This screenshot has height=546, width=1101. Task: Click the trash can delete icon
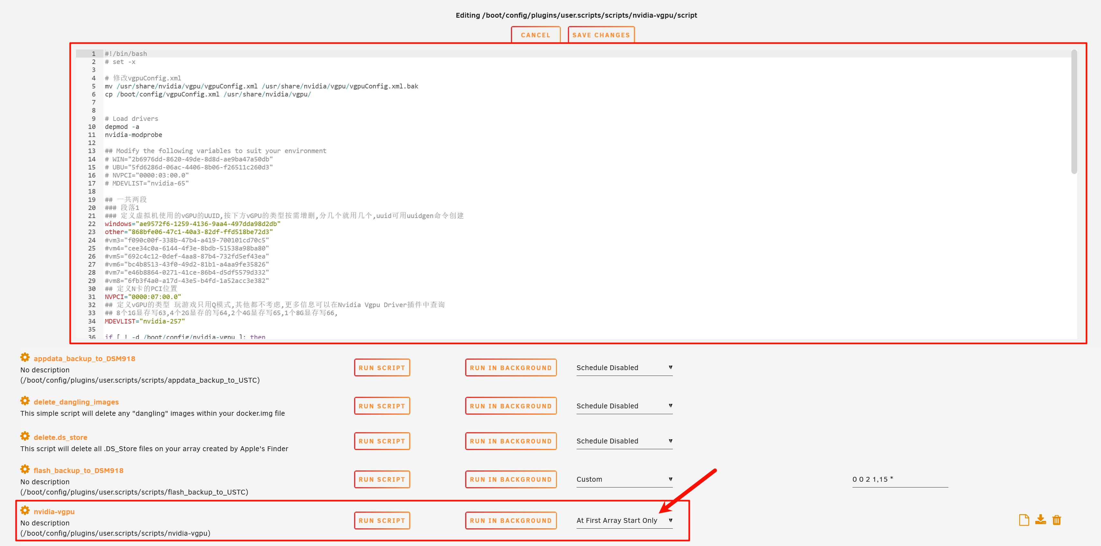(x=1057, y=520)
